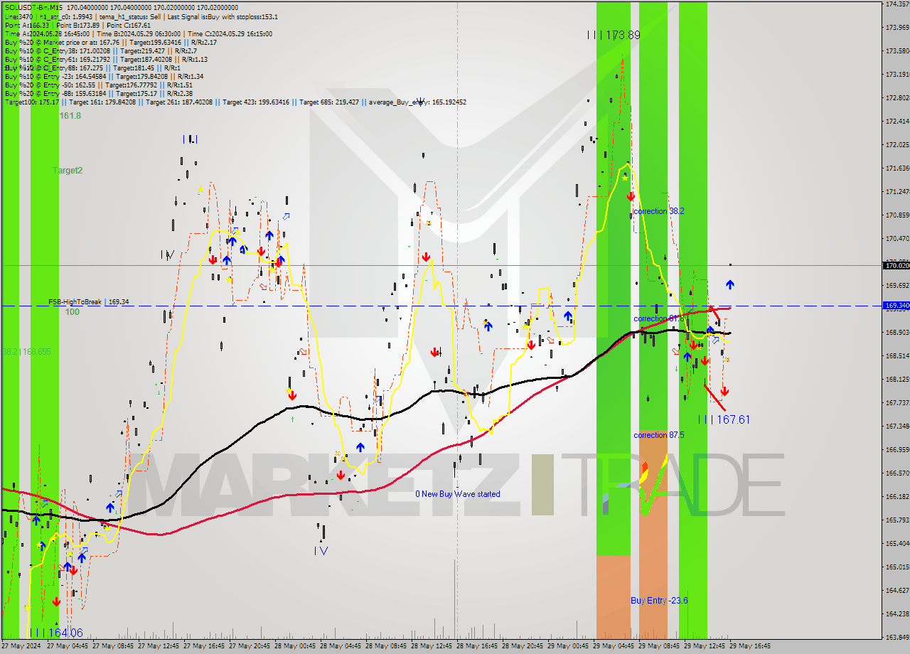Select the blue up arrow near New Buy Wave text
The height and width of the screenshot is (654, 910).
point(360,448)
